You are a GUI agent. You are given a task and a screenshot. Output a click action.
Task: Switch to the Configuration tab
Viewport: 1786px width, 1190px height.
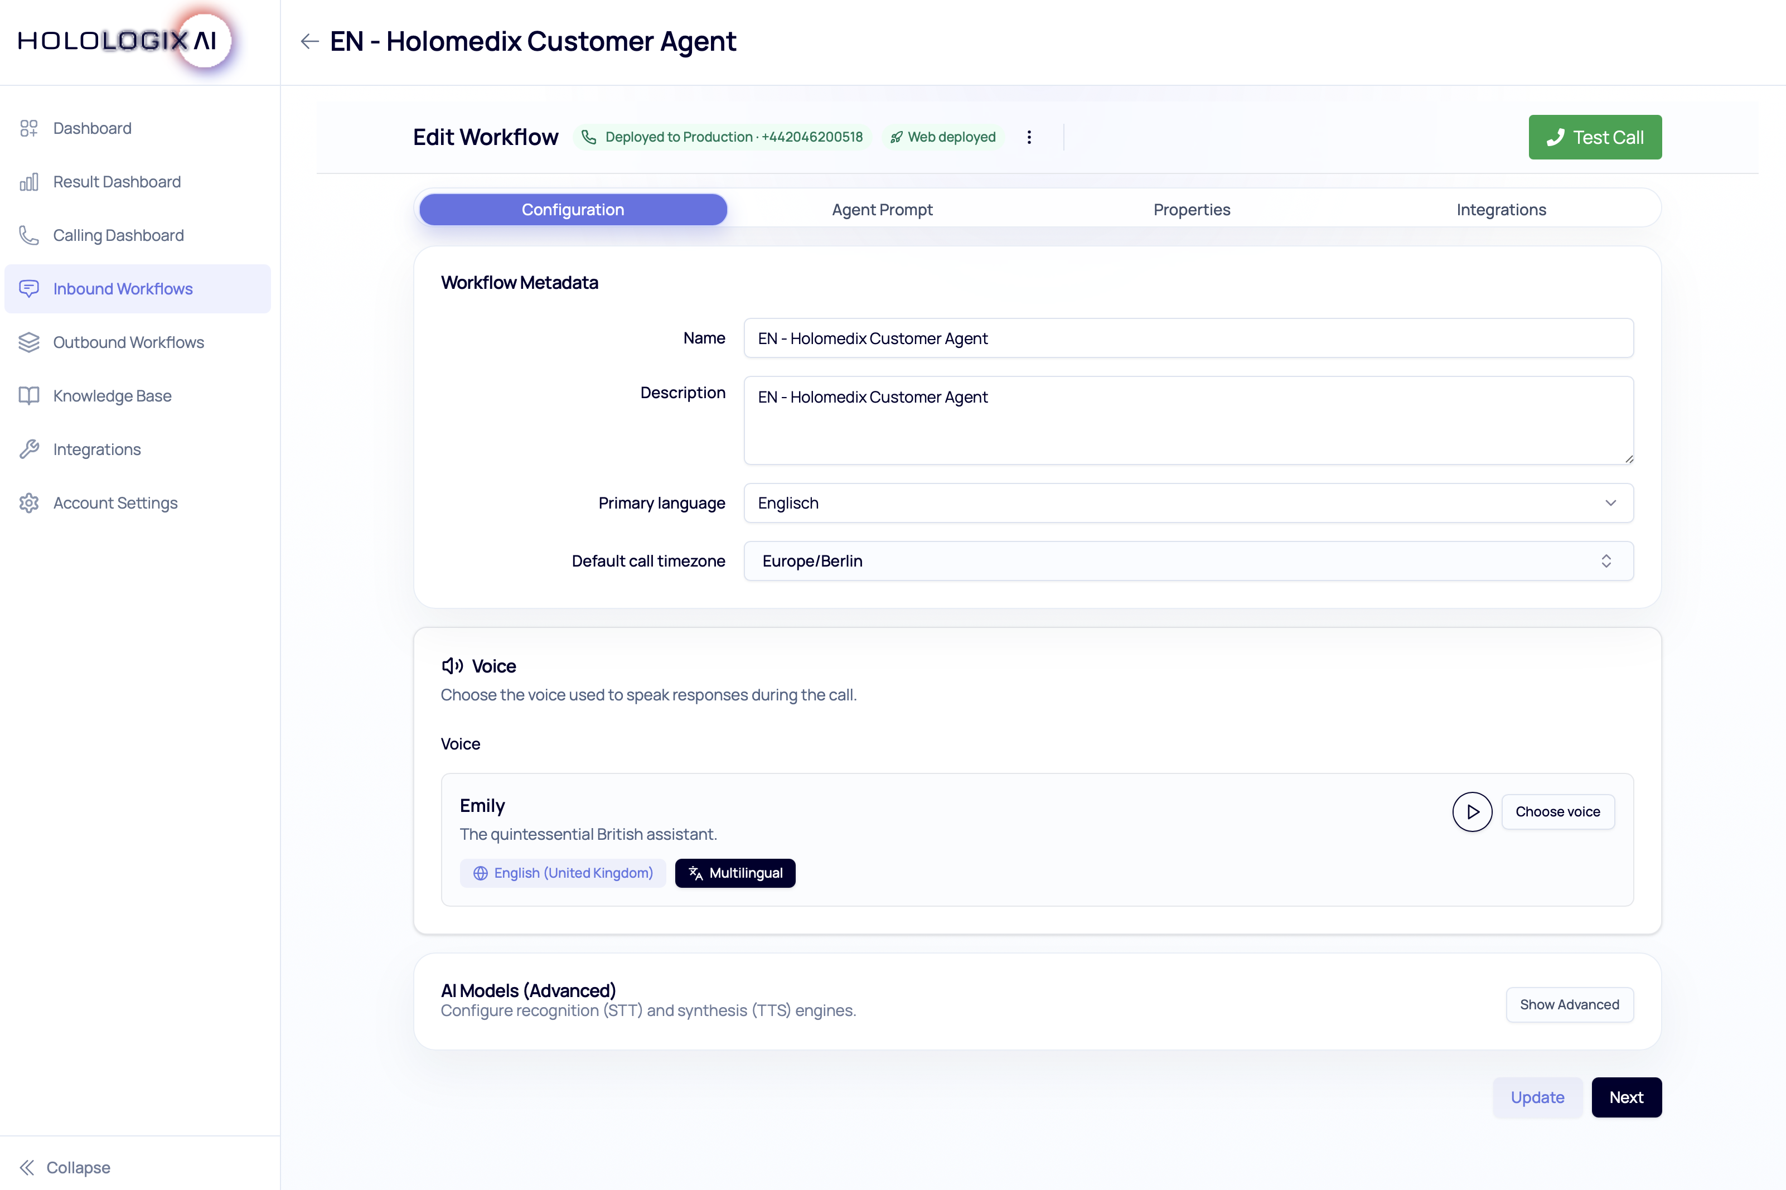pos(573,210)
